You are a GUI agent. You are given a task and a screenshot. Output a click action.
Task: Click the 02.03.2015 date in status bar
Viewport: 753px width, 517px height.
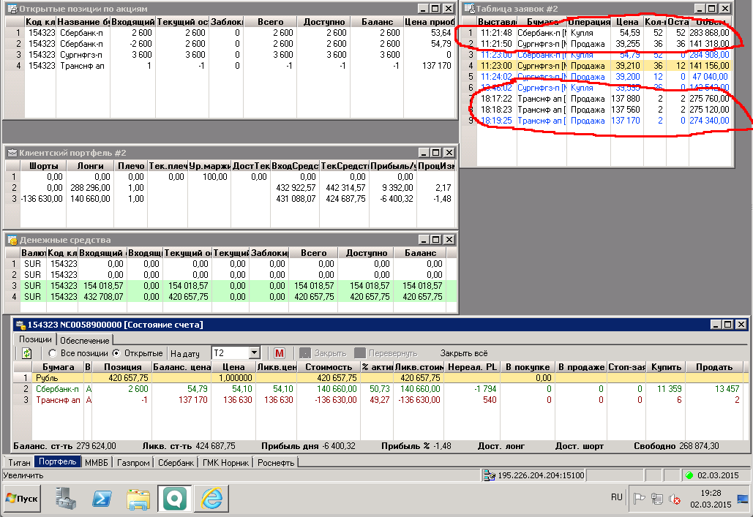[718, 476]
